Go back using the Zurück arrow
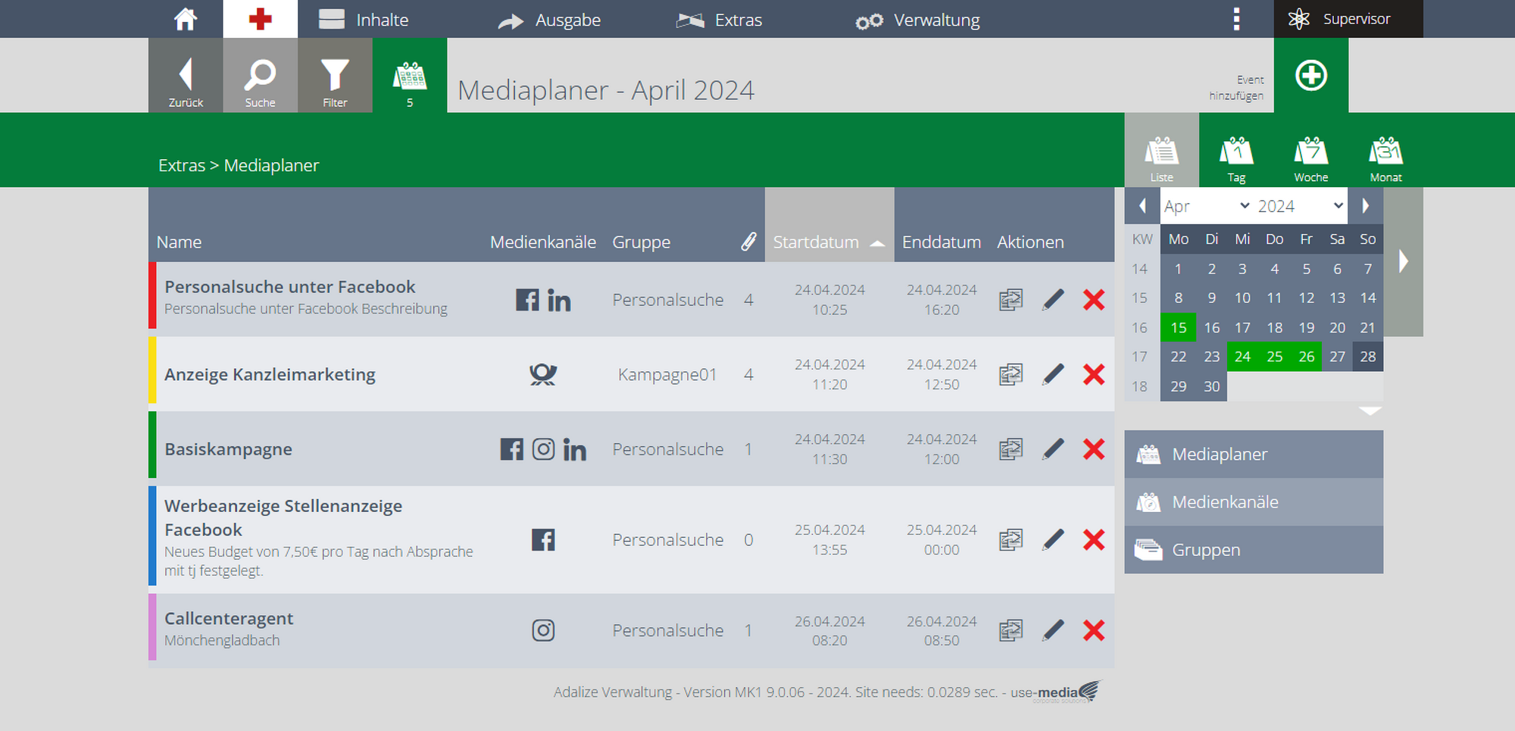 186,76
